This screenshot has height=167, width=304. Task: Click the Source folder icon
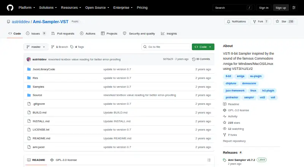pos(29,95)
